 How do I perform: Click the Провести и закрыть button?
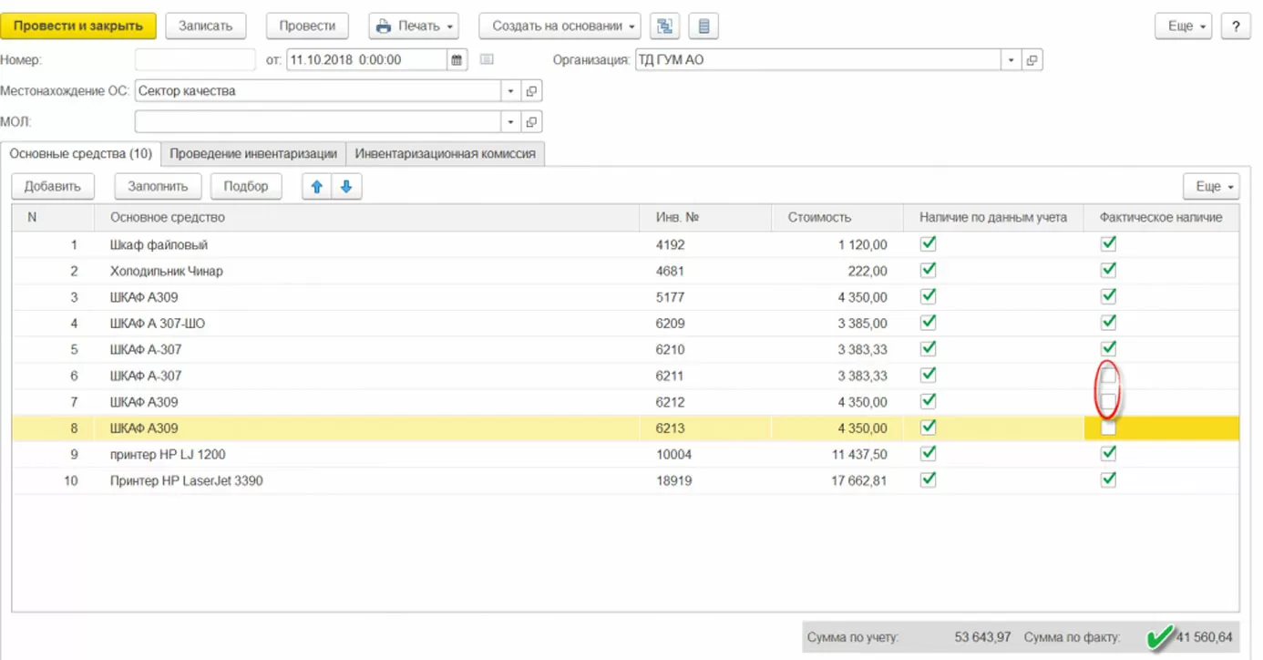point(78,26)
